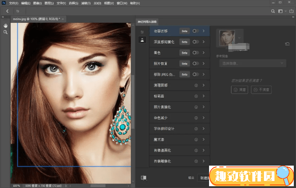Image resolution: width=296 pixels, height=188 pixels.
Task: Click the 满意 satisfied button
Action: [239, 90]
